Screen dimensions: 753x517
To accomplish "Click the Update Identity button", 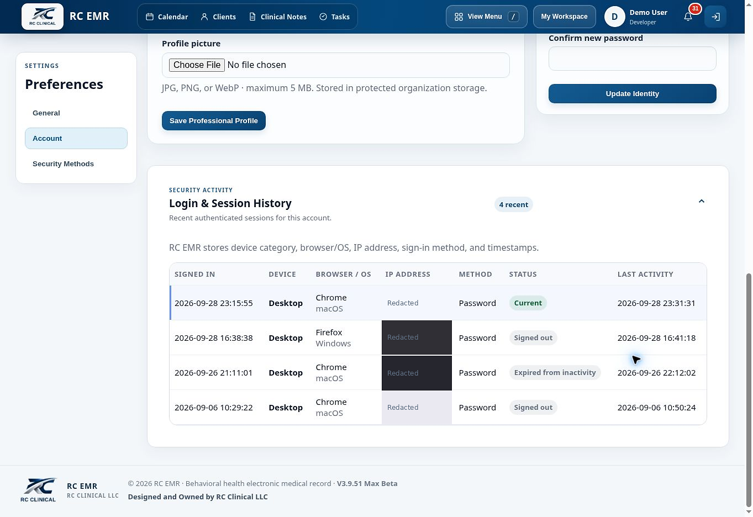I will tap(632, 93).
